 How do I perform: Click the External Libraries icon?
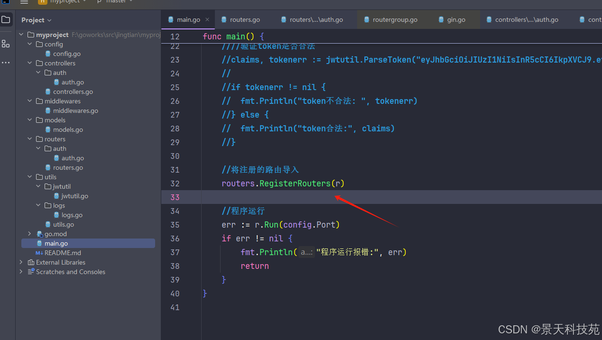click(31, 262)
